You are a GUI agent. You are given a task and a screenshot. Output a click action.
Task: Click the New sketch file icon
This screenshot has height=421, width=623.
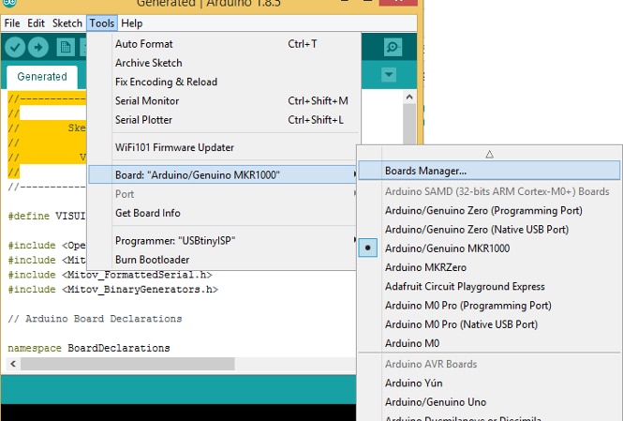[x=66, y=48]
